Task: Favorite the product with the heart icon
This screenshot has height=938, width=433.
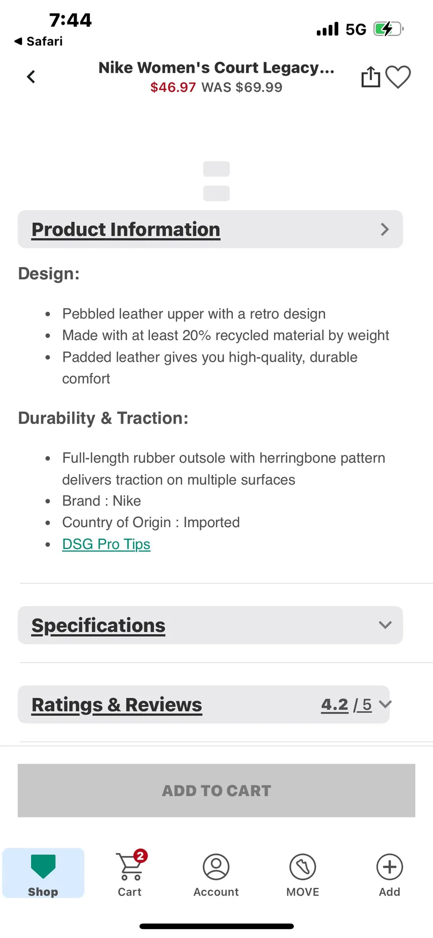Action: click(x=398, y=77)
